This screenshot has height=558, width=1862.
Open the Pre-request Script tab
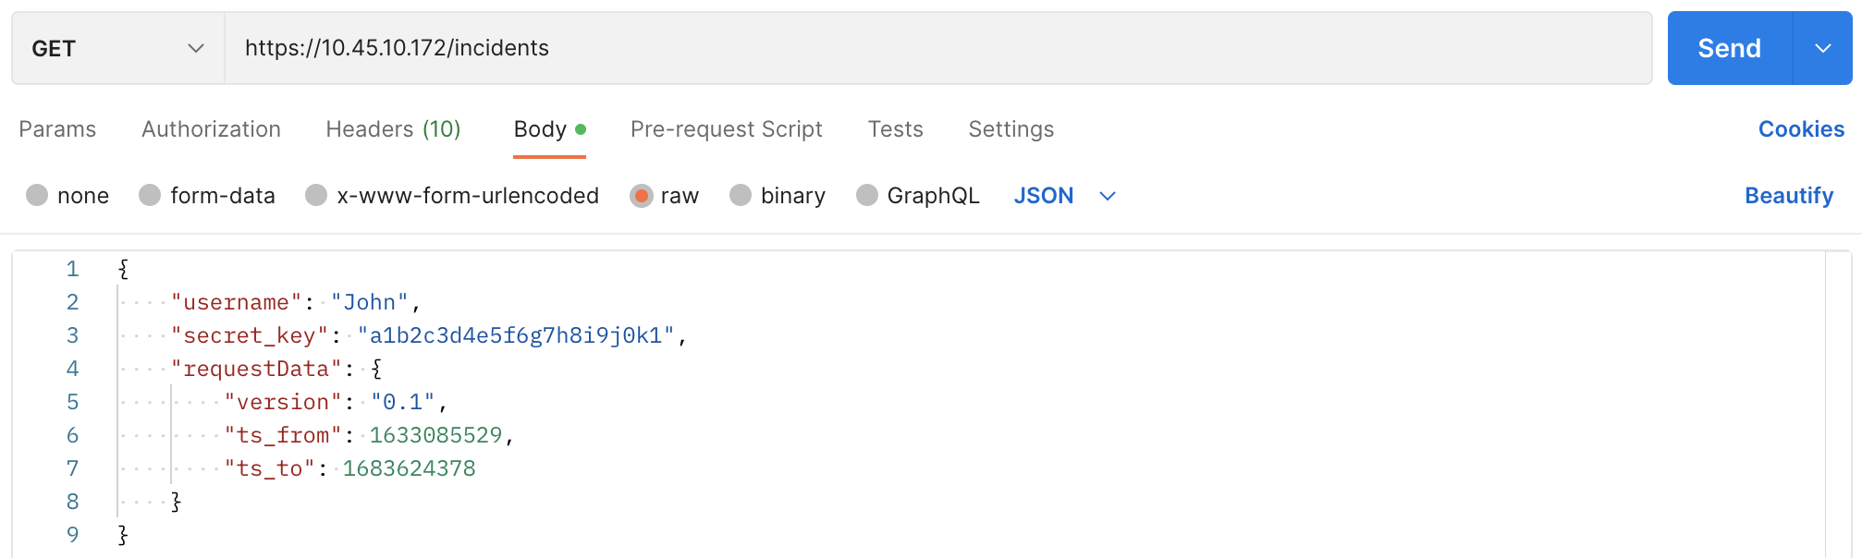click(726, 129)
